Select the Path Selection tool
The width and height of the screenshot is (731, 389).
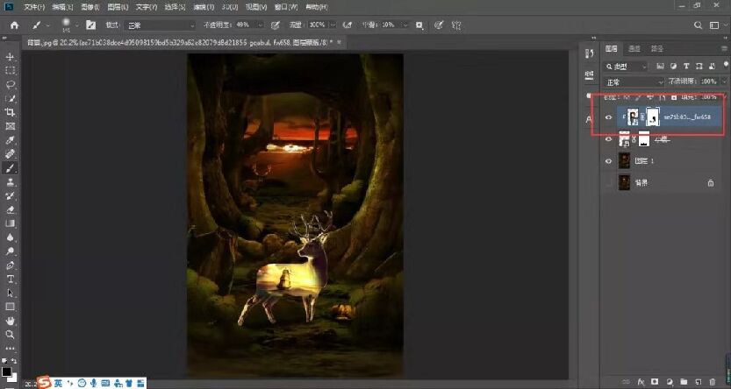10,294
